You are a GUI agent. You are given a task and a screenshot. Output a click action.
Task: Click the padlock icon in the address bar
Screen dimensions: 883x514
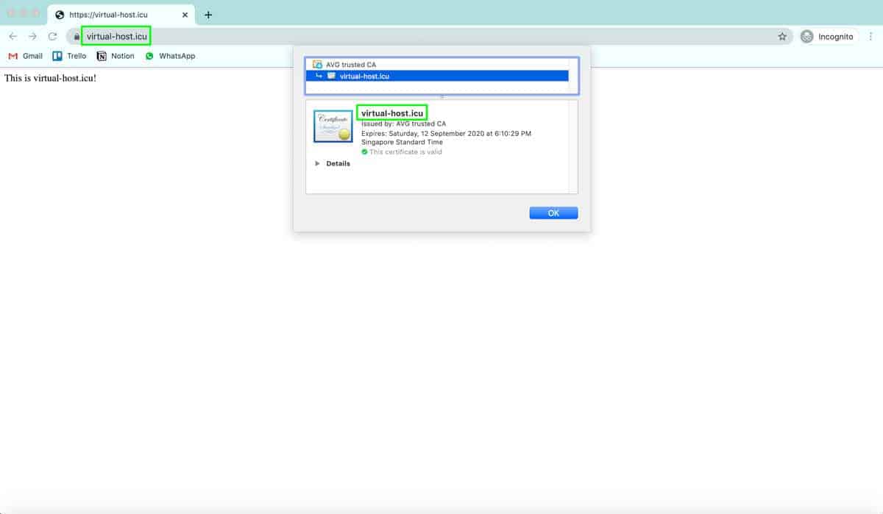[x=78, y=36]
